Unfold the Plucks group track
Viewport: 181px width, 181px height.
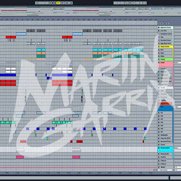coord(159,59)
